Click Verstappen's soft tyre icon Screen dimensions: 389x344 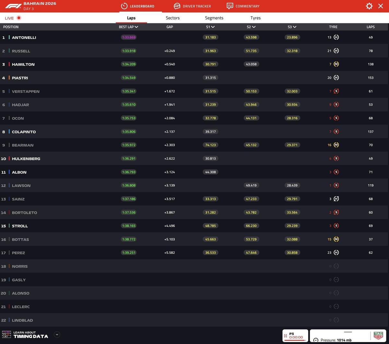(x=336, y=91)
